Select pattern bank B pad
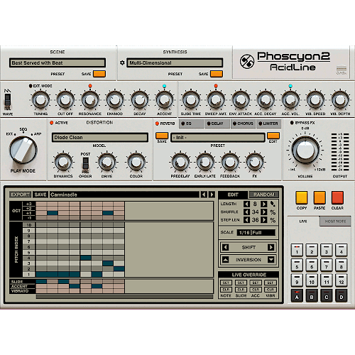 click(312, 295)
